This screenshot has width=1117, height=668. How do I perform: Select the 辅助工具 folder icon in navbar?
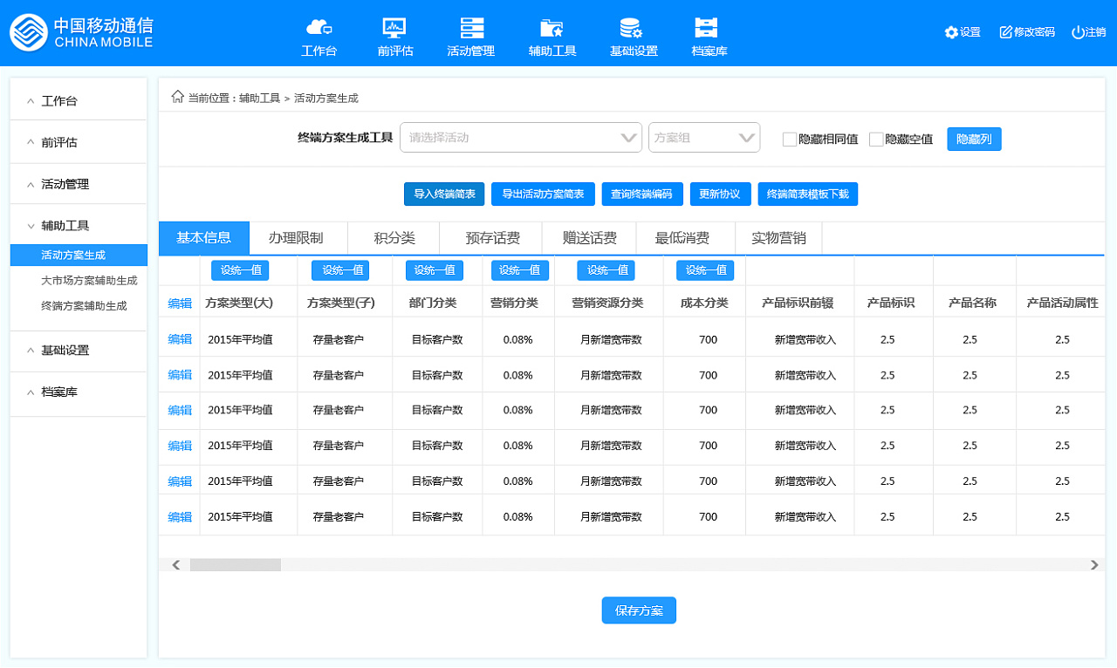[551, 26]
